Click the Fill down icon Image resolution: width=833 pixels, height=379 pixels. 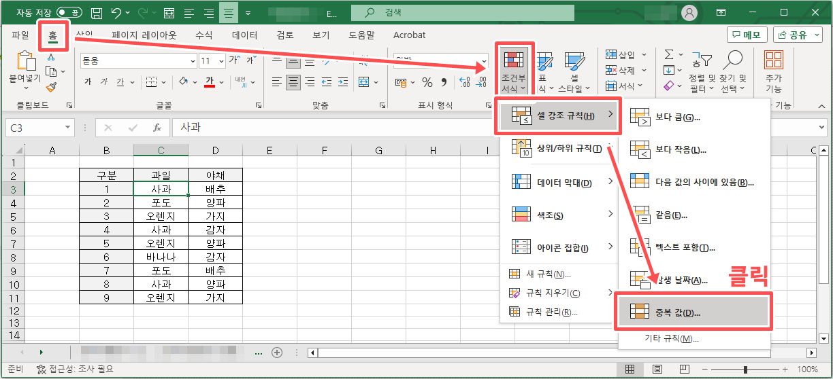point(669,71)
